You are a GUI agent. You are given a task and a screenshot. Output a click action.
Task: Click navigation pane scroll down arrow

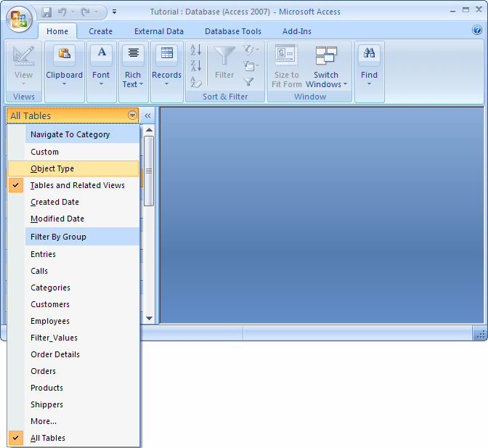pyautogui.click(x=150, y=318)
